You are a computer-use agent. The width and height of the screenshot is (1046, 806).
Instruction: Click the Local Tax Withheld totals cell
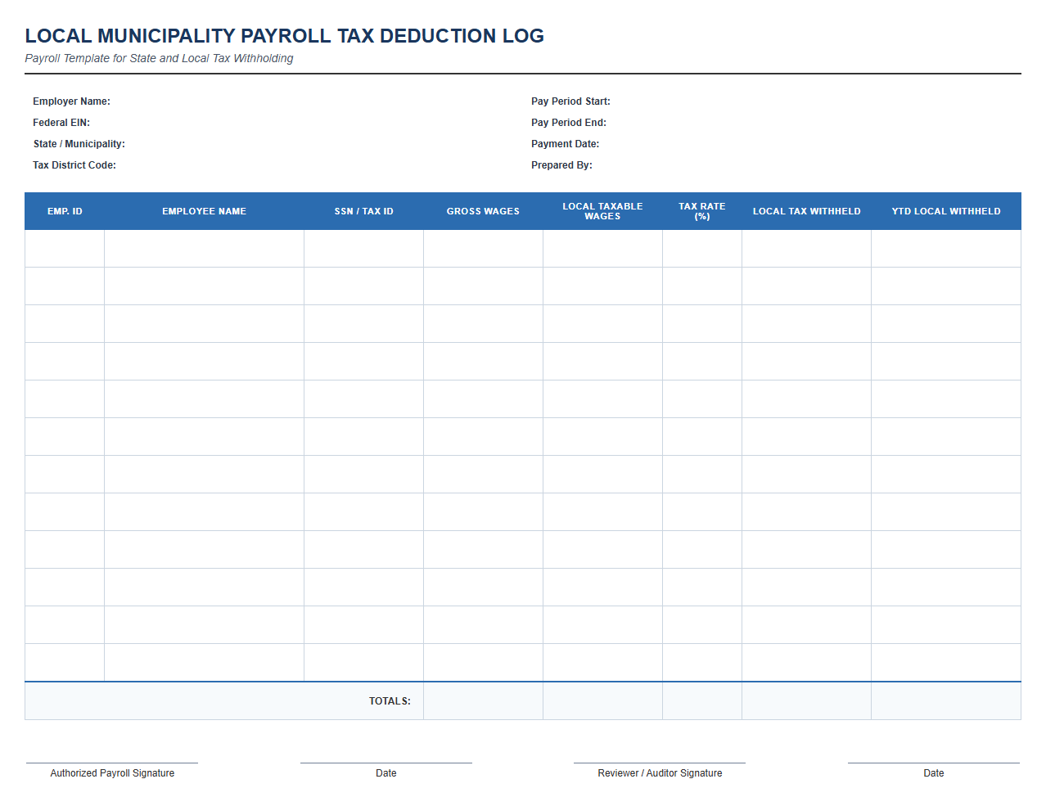coord(807,701)
